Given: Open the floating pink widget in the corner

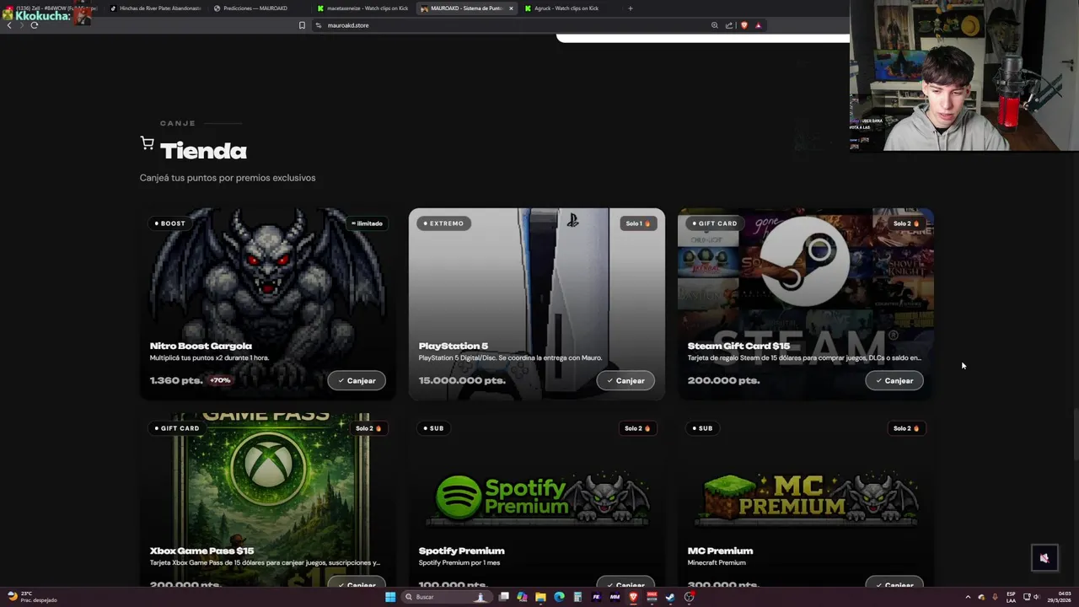Looking at the screenshot, I should click(x=1044, y=557).
